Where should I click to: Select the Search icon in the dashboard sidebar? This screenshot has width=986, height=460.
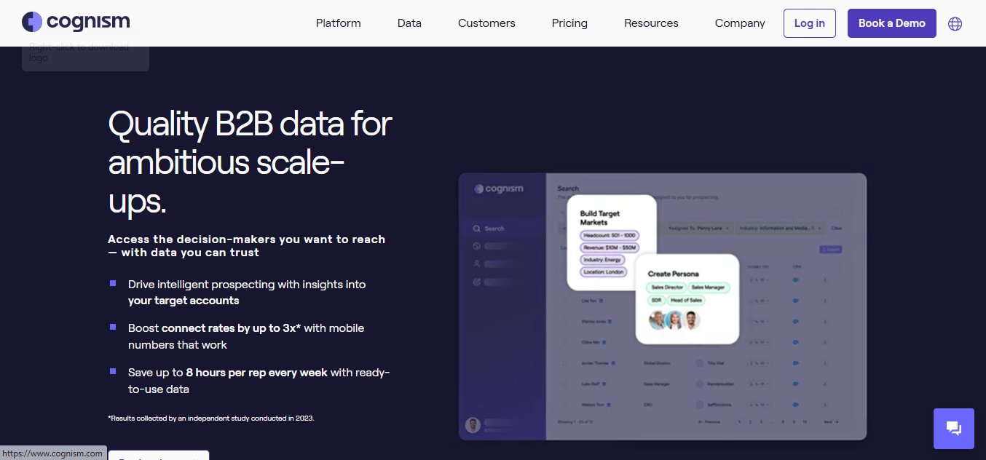pyautogui.click(x=476, y=229)
